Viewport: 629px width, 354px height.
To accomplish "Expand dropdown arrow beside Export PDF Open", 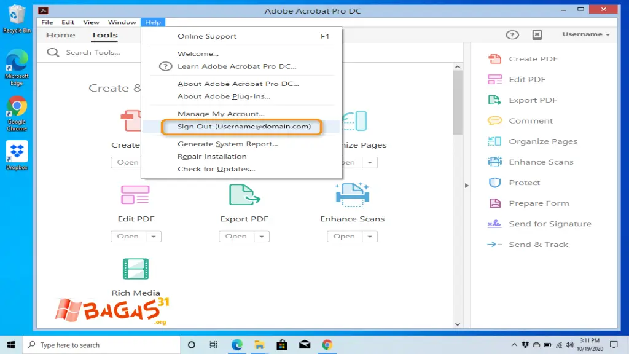I will (262, 237).
